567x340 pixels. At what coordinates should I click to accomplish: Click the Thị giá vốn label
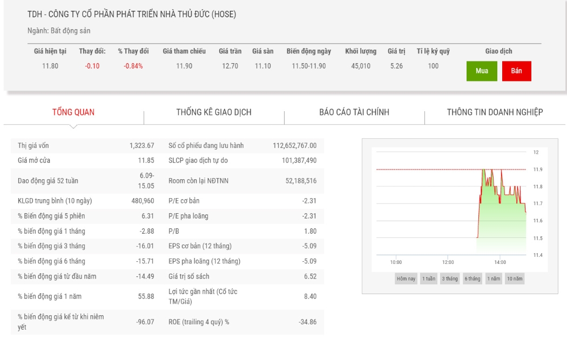33,146
